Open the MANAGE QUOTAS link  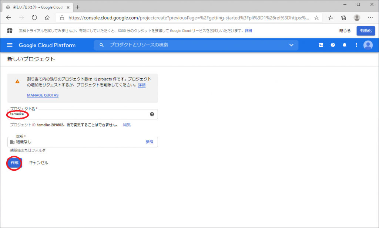click(x=43, y=95)
